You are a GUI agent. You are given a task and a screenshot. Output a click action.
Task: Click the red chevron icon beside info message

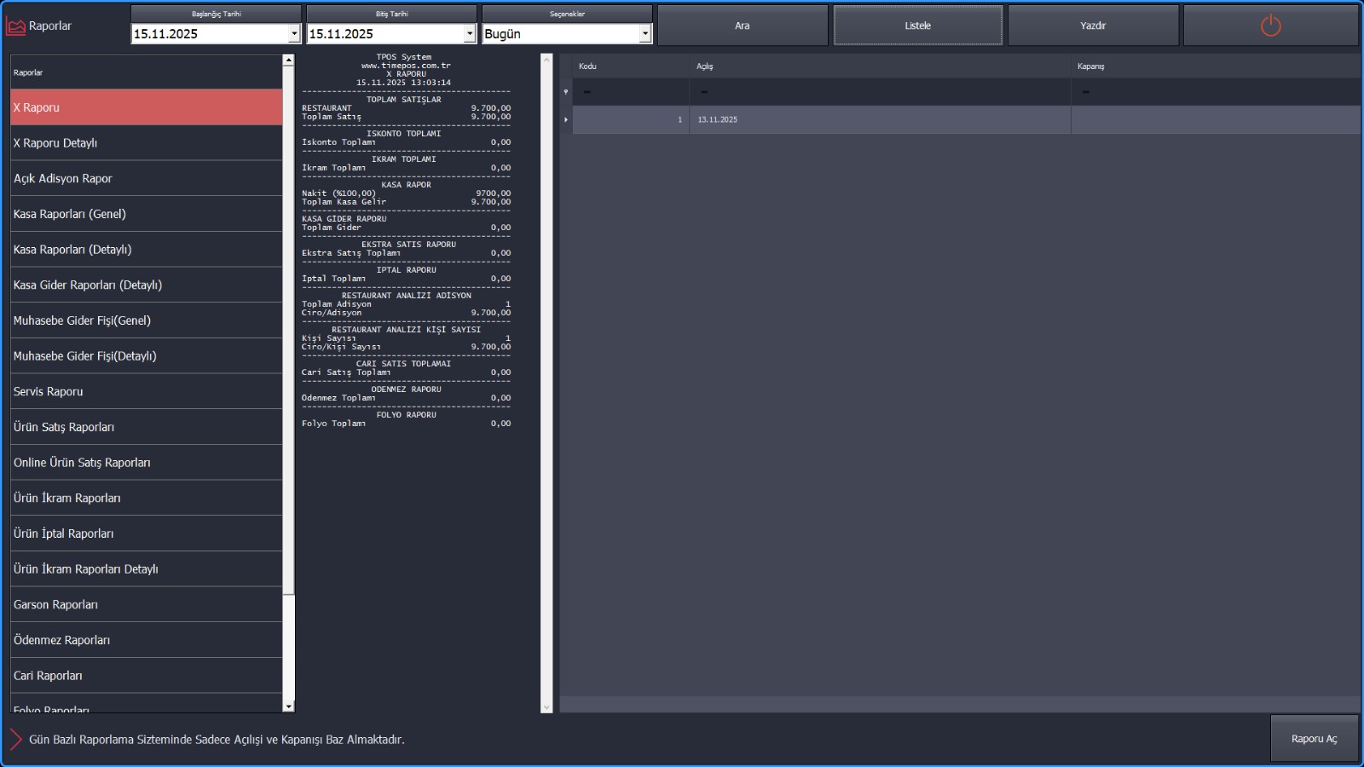pos(15,739)
